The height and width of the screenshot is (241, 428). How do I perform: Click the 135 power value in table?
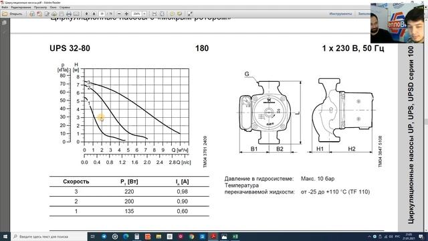129,212
